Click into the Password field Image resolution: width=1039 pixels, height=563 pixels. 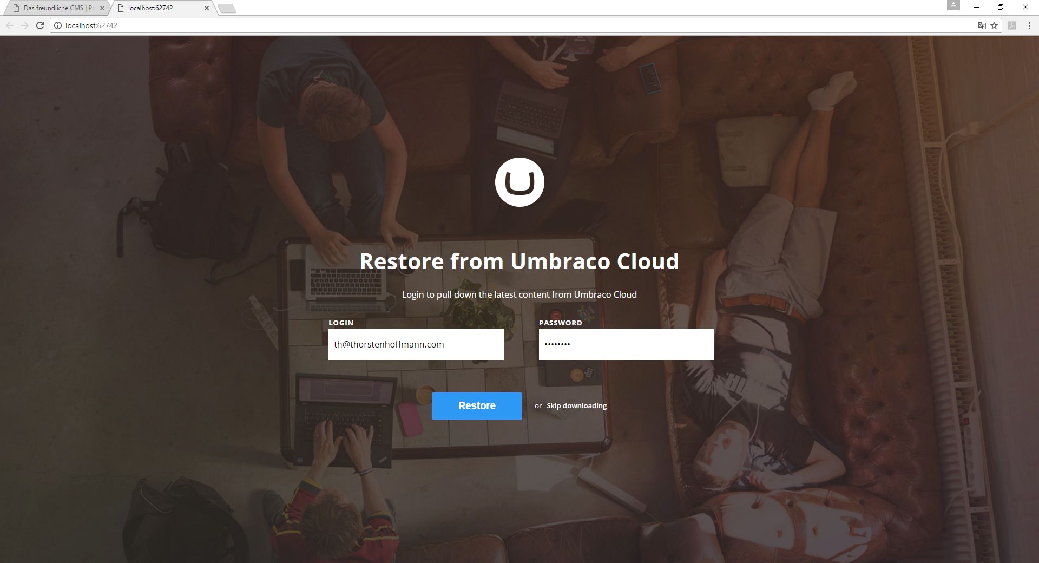pos(626,344)
